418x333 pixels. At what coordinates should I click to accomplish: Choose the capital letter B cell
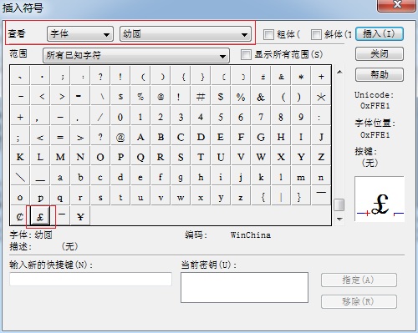[161, 137]
